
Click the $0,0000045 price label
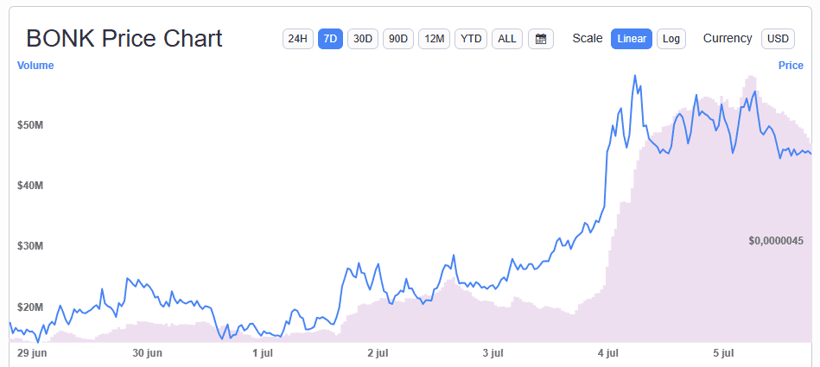(x=776, y=241)
